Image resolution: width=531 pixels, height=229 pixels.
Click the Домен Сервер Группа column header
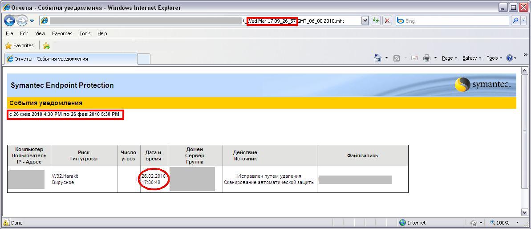pyautogui.click(x=195, y=155)
